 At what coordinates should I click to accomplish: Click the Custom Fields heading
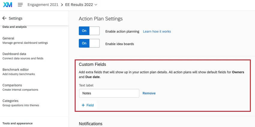92,64
